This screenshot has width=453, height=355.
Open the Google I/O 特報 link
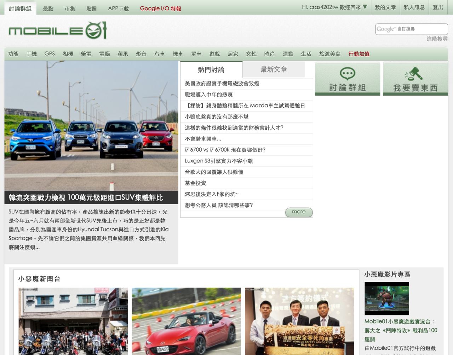160,8
